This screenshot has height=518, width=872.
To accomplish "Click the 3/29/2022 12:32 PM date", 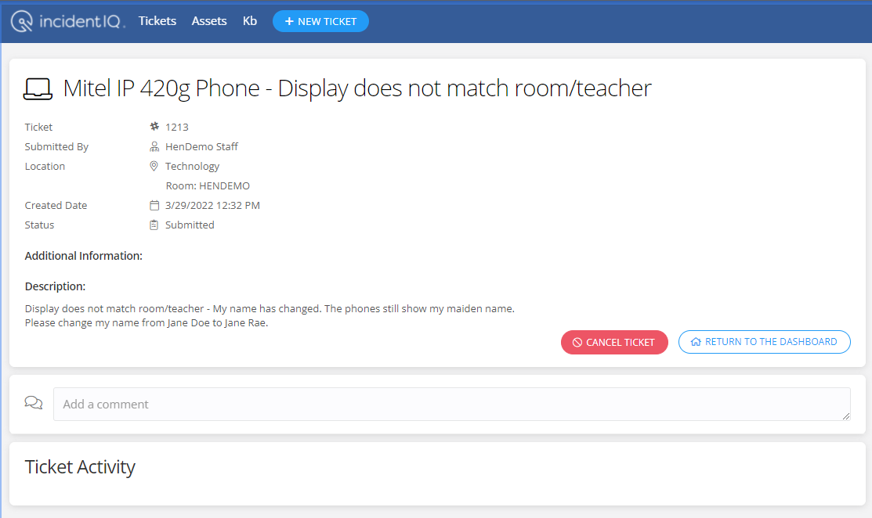I will [x=212, y=206].
